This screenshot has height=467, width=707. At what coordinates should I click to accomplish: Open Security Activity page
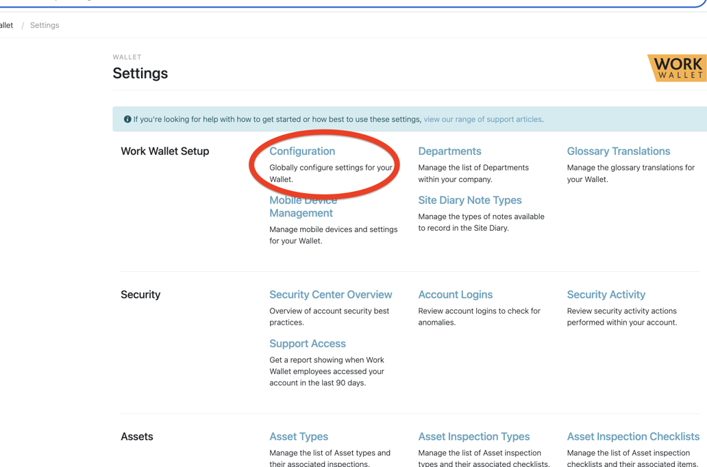[x=606, y=294]
